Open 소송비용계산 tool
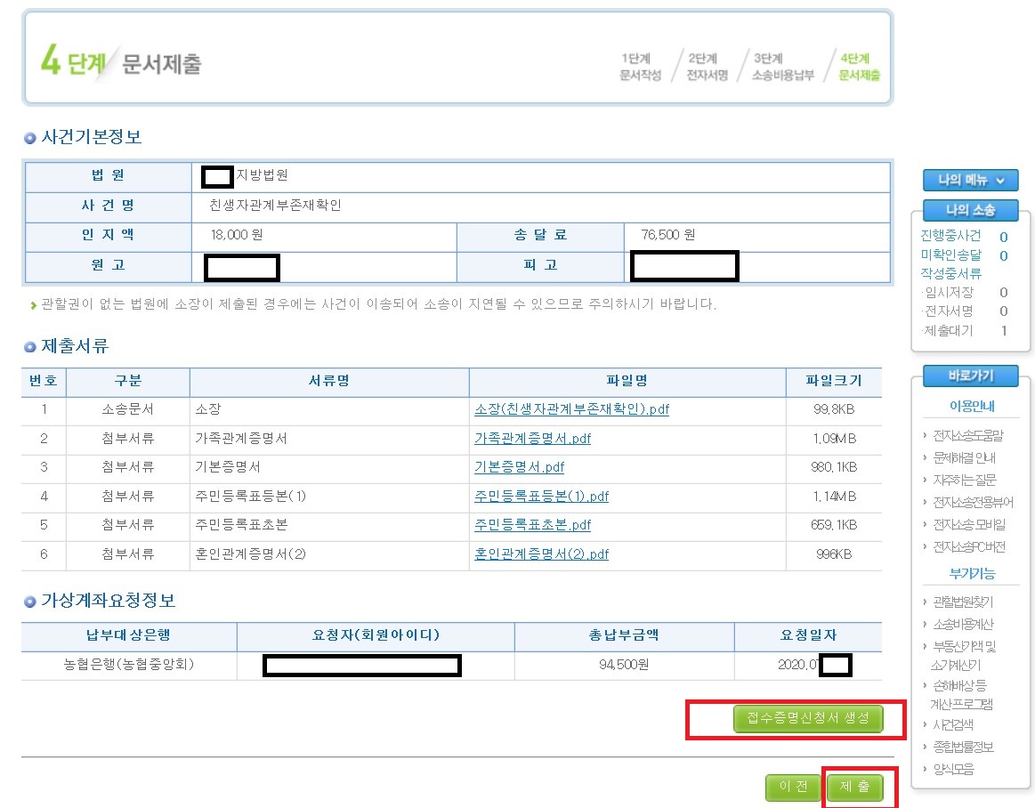Screen dimensions: 1035x808 point(962,624)
